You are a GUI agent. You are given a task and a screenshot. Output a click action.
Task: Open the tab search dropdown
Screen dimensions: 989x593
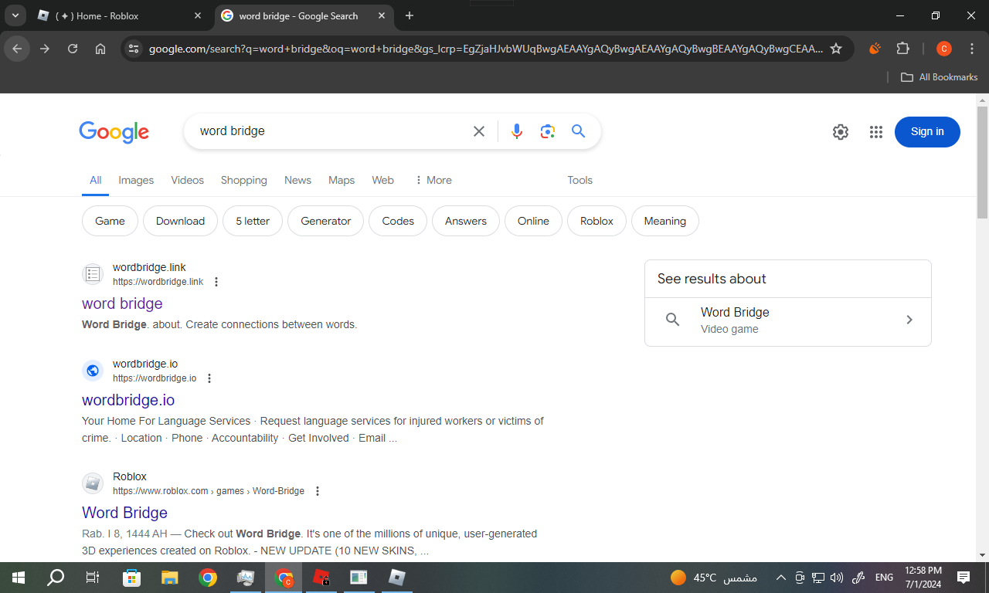(x=15, y=15)
